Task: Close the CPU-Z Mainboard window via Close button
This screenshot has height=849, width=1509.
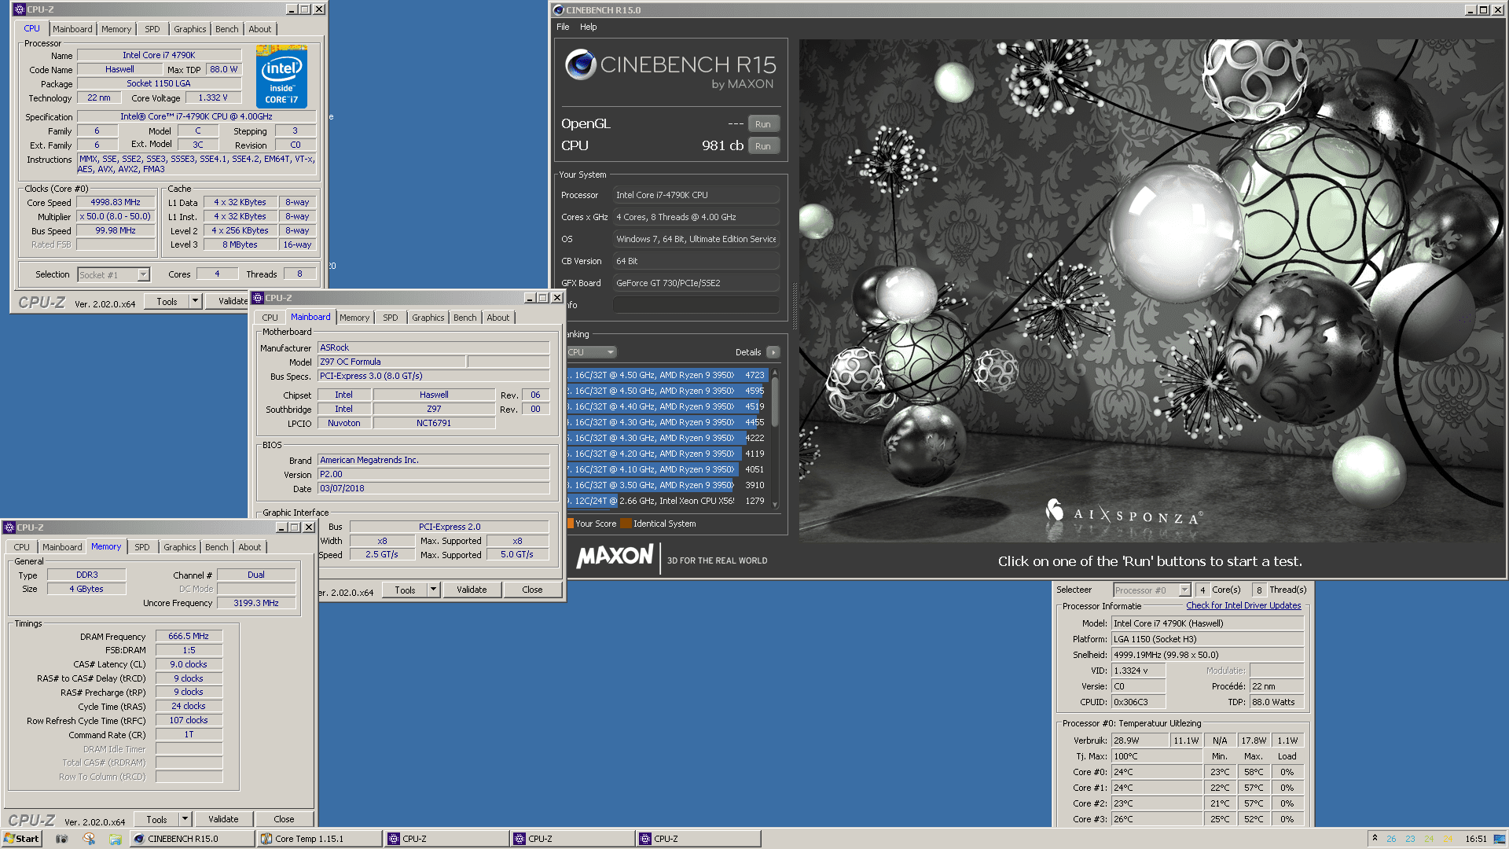Action: 532,590
